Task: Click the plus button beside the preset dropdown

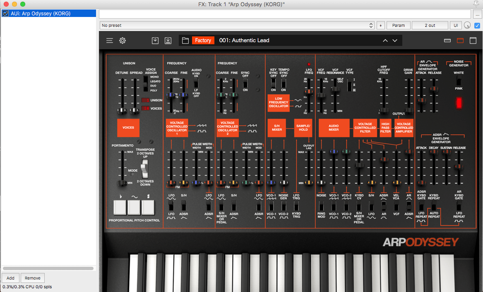Action: click(x=381, y=25)
